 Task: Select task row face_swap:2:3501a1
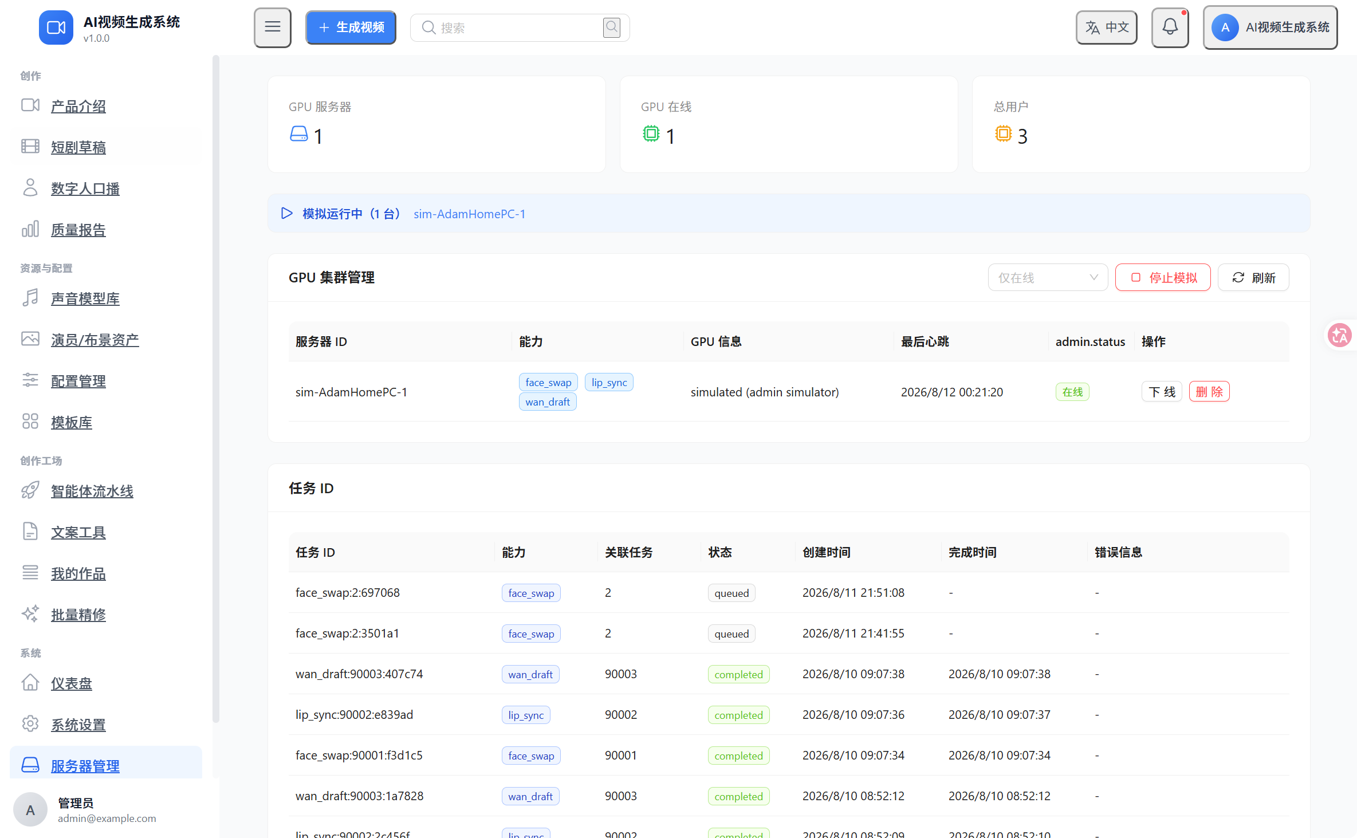[x=789, y=634]
